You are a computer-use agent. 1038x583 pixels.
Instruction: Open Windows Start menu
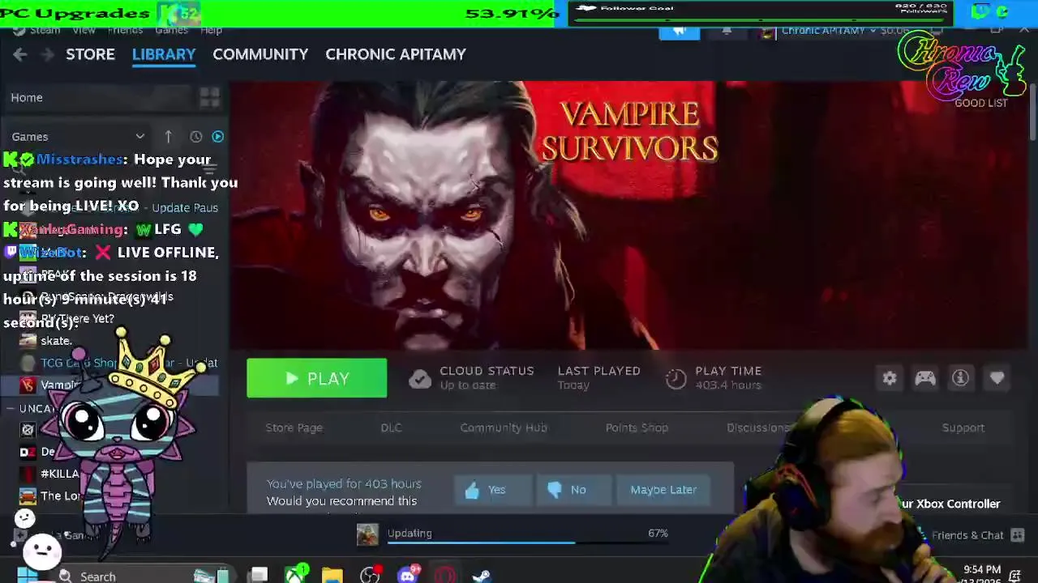point(27,576)
